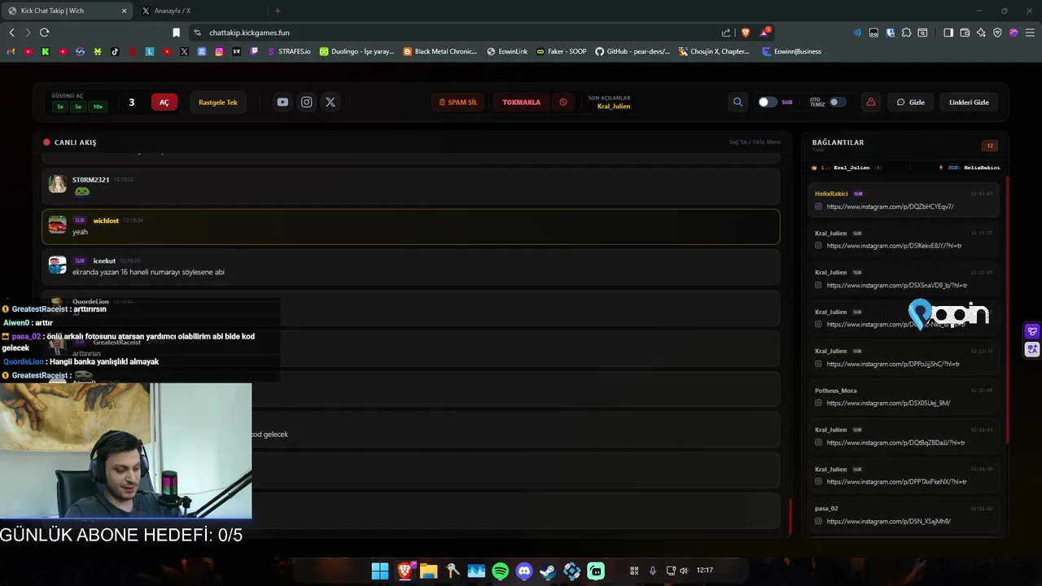
Task: Open Discord from the taskbar
Action: 524,571
